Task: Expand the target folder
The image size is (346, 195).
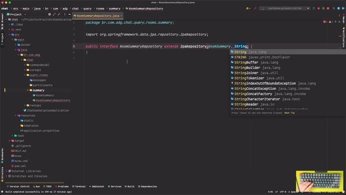Action: (x=9, y=141)
